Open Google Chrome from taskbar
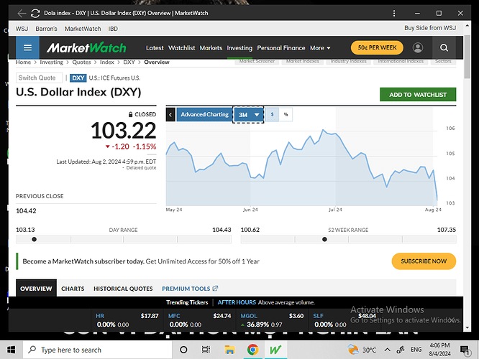Viewport: 479px width, 359px height. pyautogui.click(x=252, y=350)
